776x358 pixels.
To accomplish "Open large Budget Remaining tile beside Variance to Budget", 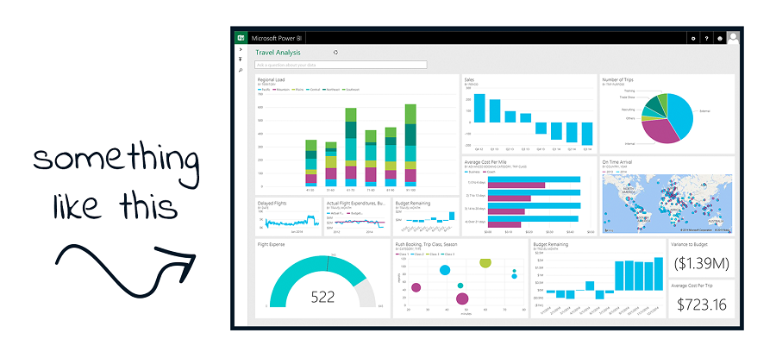I will [598, 279].
